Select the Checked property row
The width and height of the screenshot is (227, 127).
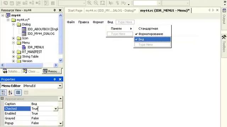tap(17, 109)
